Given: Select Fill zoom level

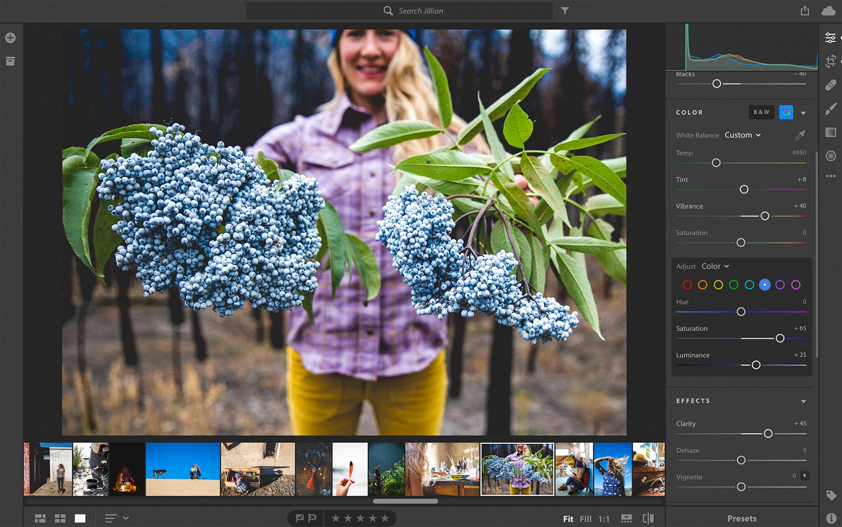Looking at the screenshot, I should click(586, 519).
